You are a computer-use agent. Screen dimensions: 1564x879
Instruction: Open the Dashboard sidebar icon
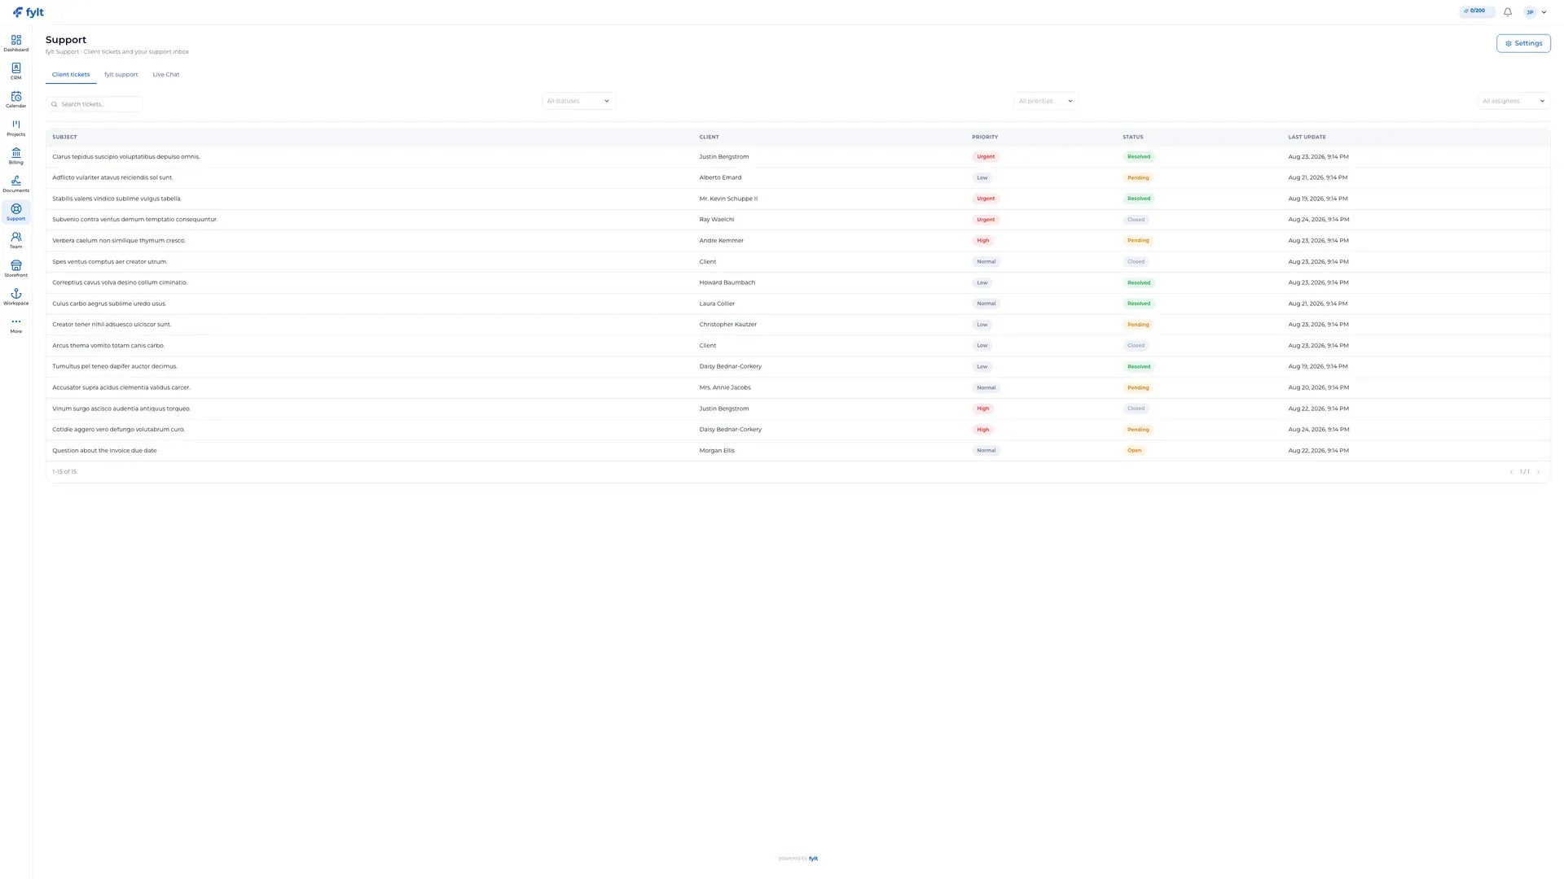click(15, 43)
